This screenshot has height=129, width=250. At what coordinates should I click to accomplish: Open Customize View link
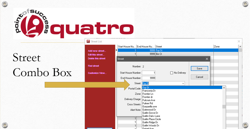click(x=97, y=73)
